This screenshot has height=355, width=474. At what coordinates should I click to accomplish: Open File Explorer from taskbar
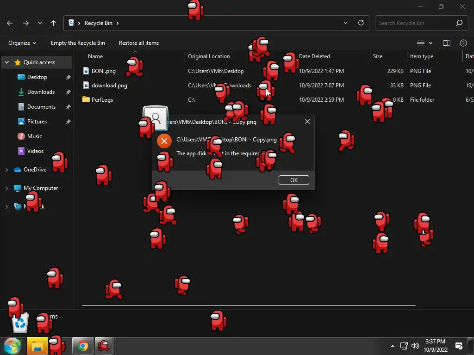37,346
